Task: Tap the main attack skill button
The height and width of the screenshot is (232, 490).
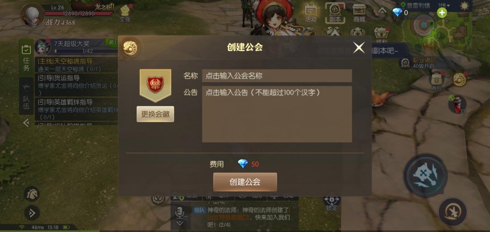Action: click(x=425, y=176)
